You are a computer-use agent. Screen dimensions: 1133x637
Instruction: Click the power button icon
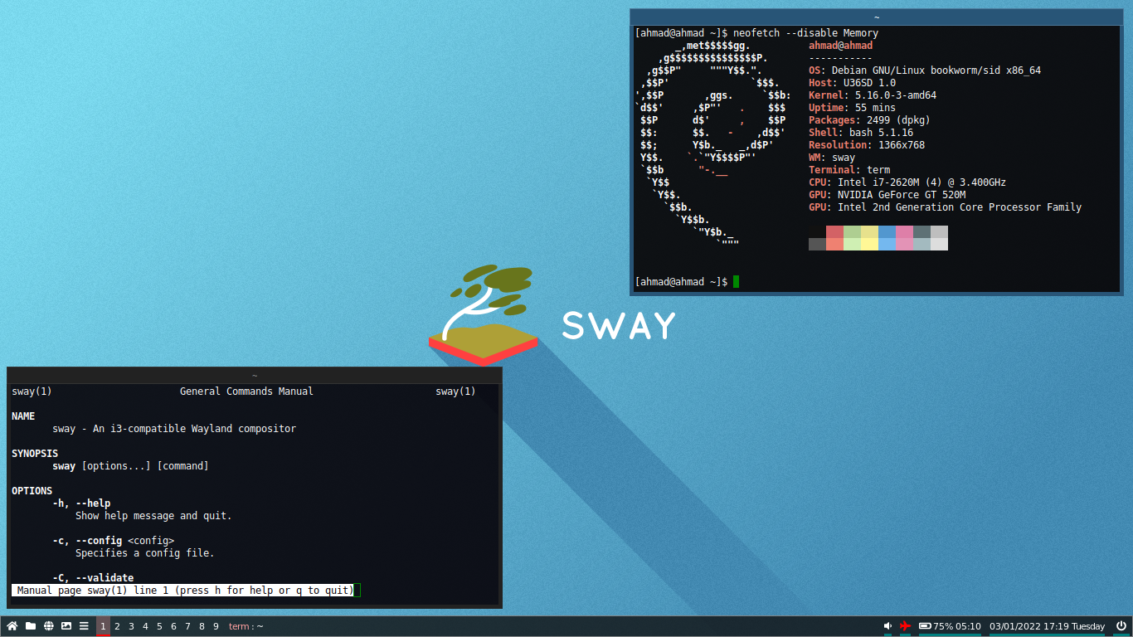click(x=1121, y=626)
